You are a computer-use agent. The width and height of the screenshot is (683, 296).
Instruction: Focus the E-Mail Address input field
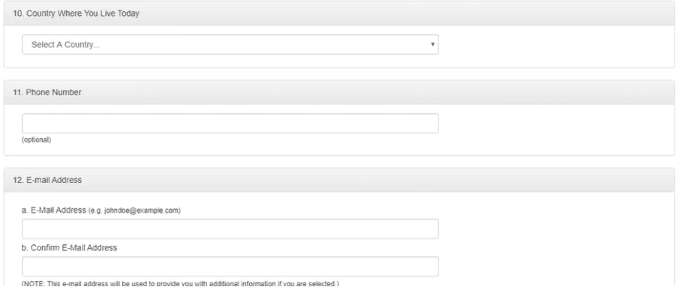pyautogui.click(x=230, y=229)
